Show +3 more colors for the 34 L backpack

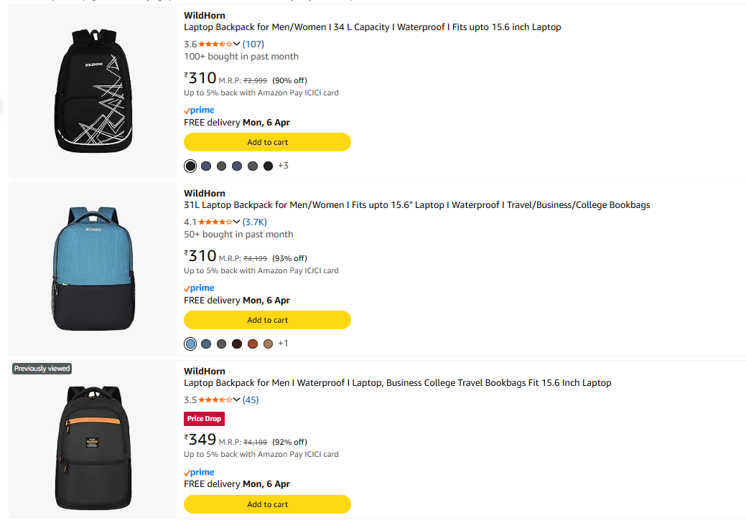283,166
